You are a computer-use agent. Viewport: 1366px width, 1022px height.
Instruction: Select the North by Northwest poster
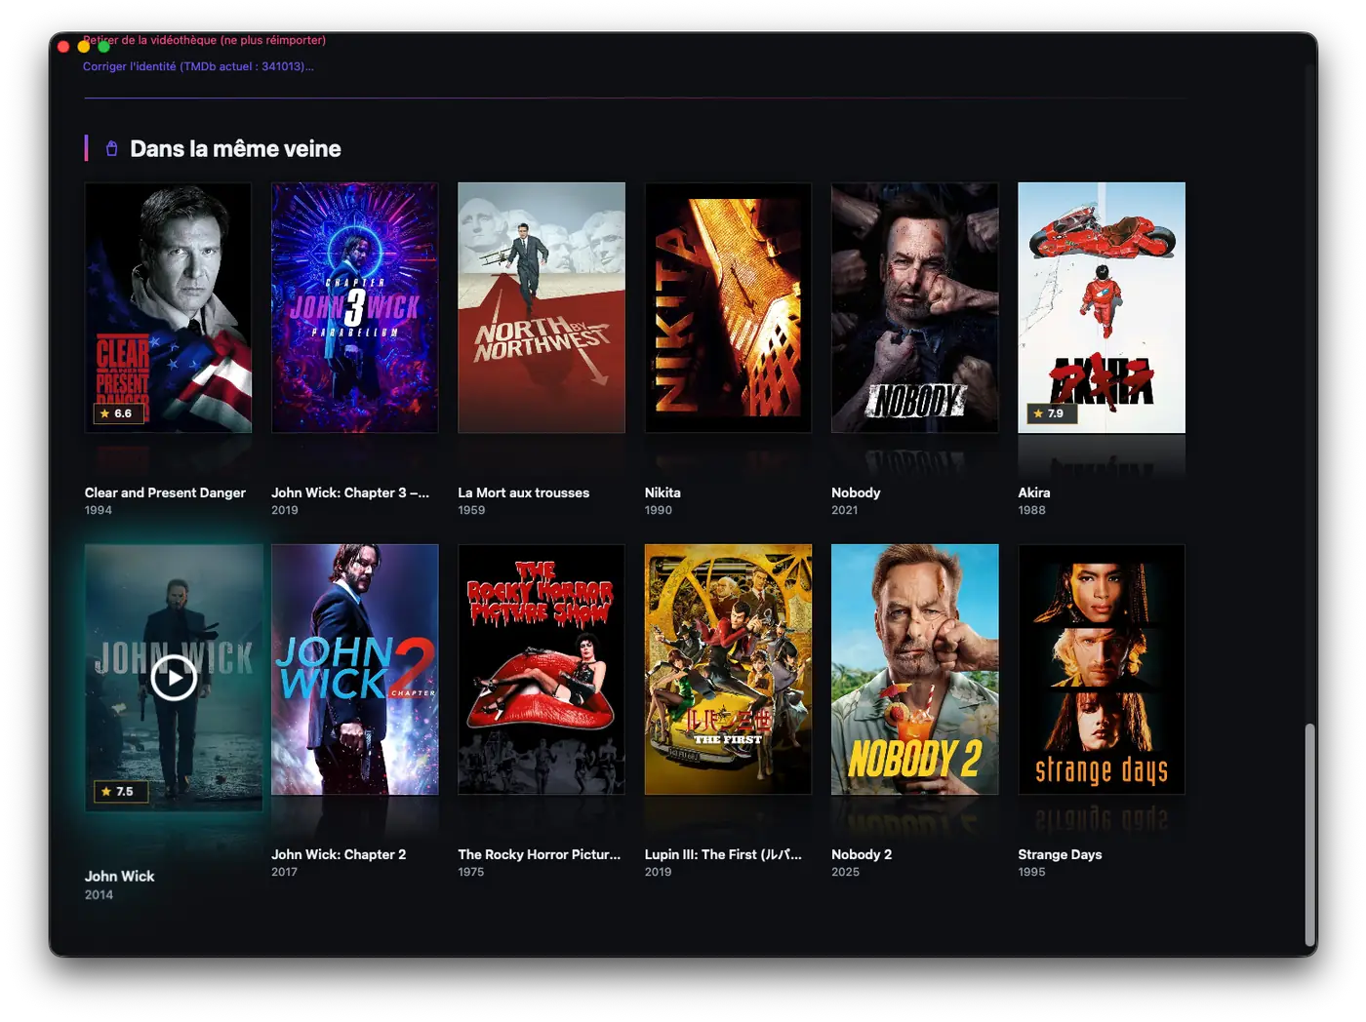[x=542, y=307]
